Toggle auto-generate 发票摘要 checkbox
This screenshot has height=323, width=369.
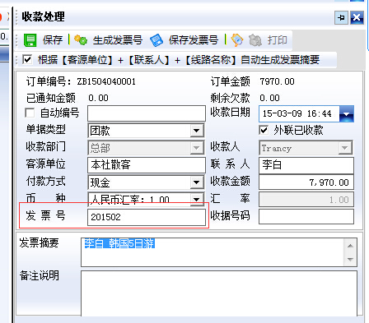click(27, 59)
